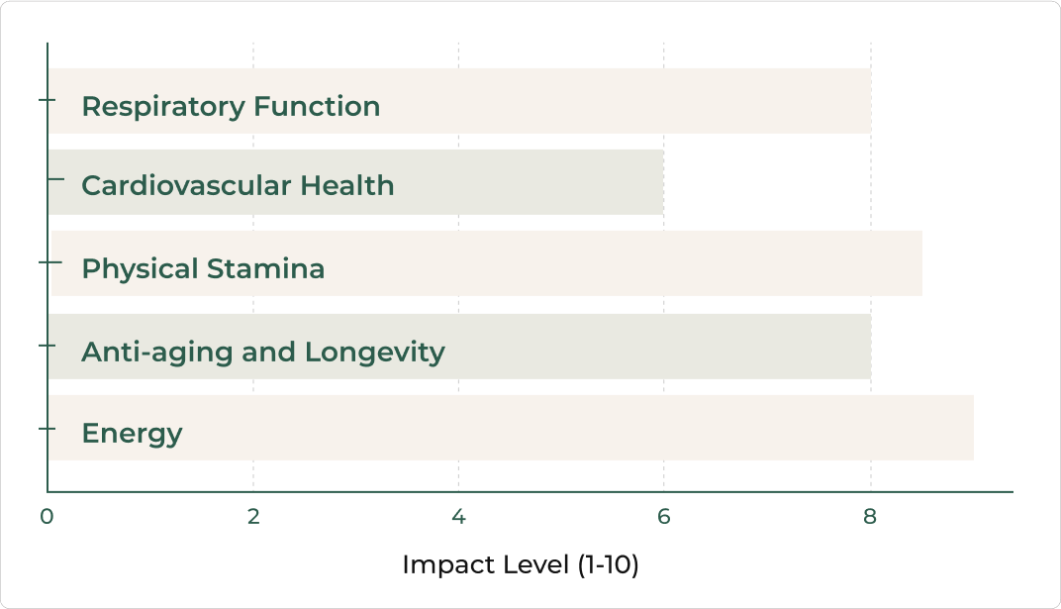The width and height of the screenshot is (1061, 609).
Task: Click the 6 tick label on x-axis
Action: click(664, 517)
